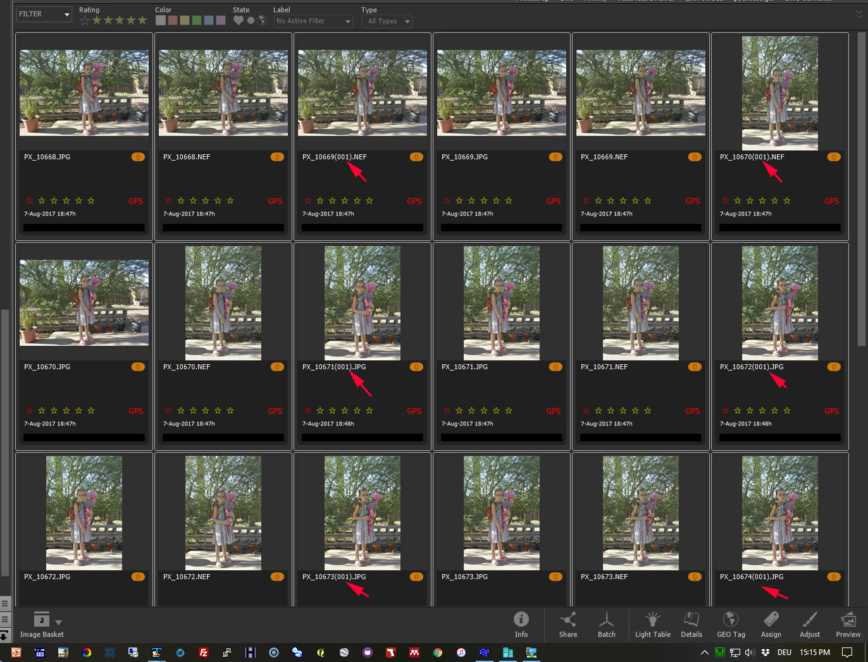Click the vertical scrollbar on the right
Screen dimensions: 868x662
click(861, 190)
